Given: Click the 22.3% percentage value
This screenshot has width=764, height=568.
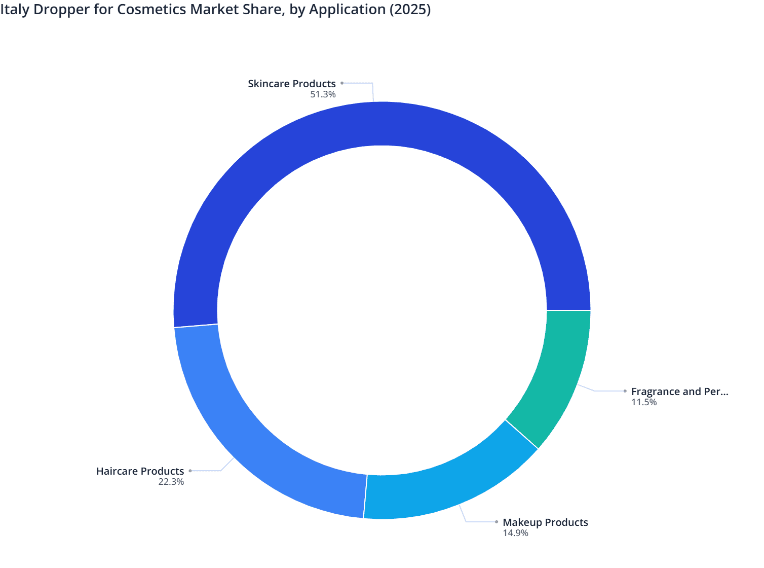Looking at the screenshot, I should (171, 482).
